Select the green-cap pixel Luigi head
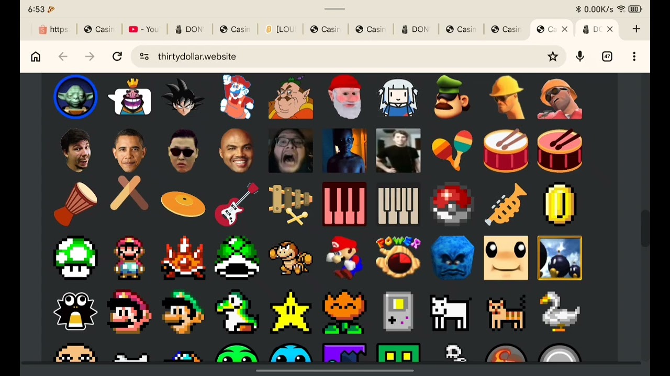 click(x=183, y=312)
